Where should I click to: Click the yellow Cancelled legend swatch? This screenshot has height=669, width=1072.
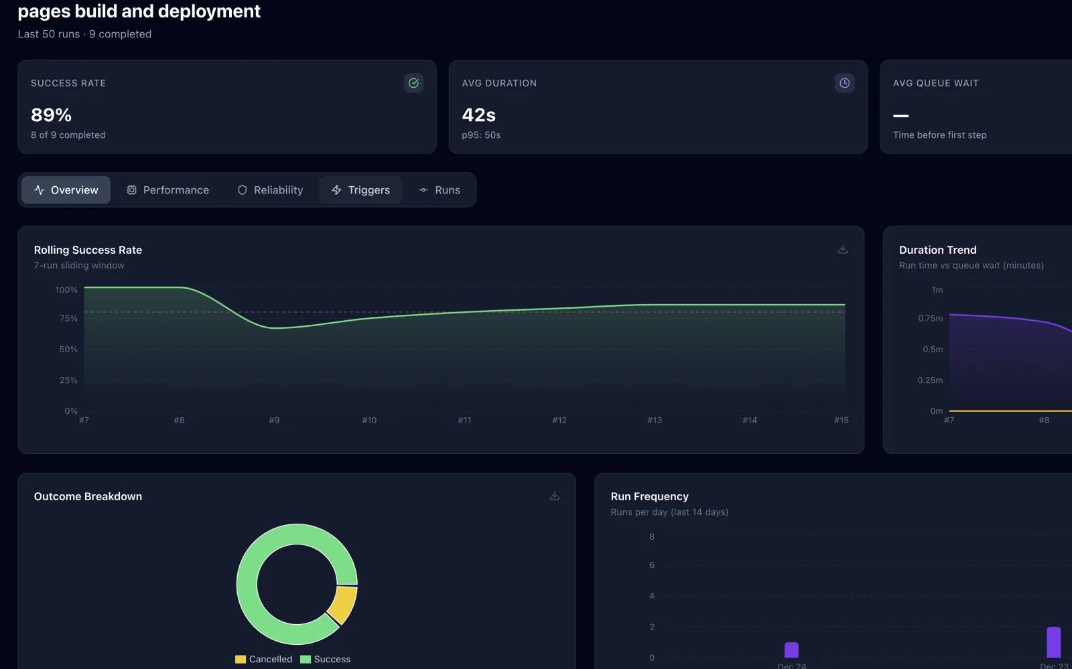[x=241, y=660]
